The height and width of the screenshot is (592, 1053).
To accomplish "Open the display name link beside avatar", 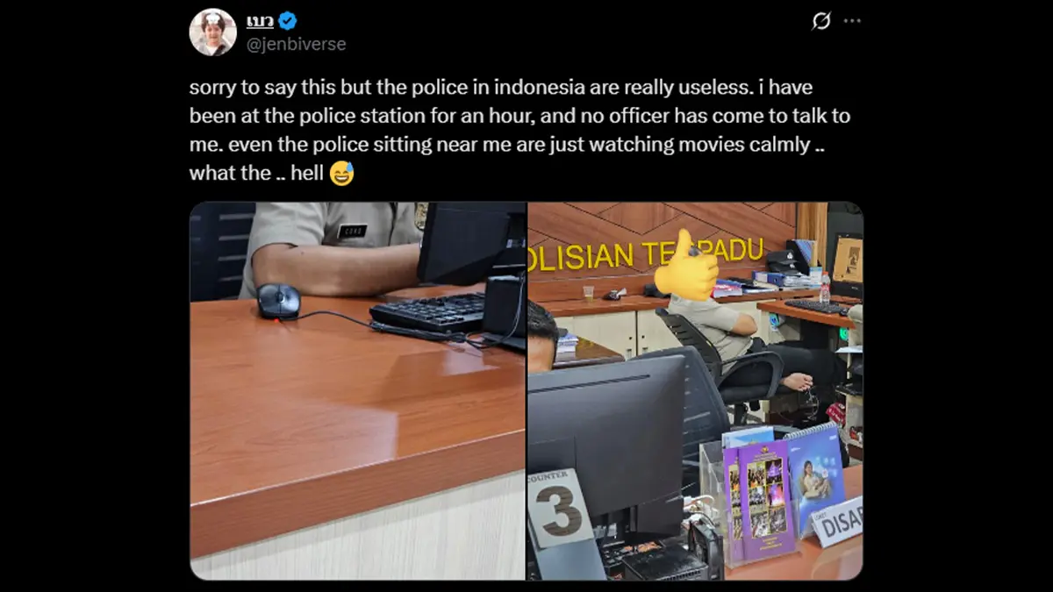I will [260, 22].
